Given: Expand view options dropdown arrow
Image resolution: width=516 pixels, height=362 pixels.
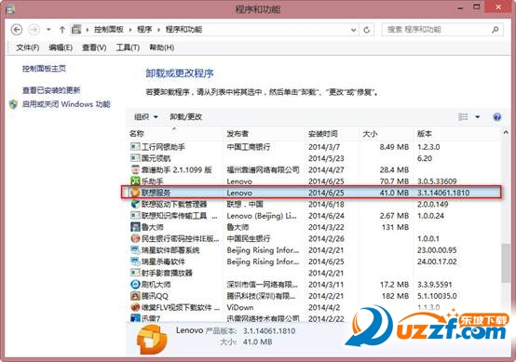Looking at the screenshot, I should point(478,116).
